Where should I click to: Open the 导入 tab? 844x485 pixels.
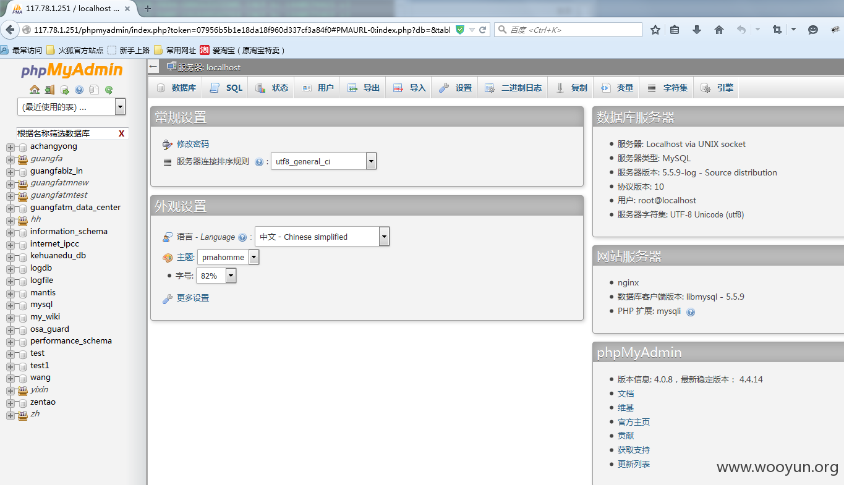[x=409, y=88]
